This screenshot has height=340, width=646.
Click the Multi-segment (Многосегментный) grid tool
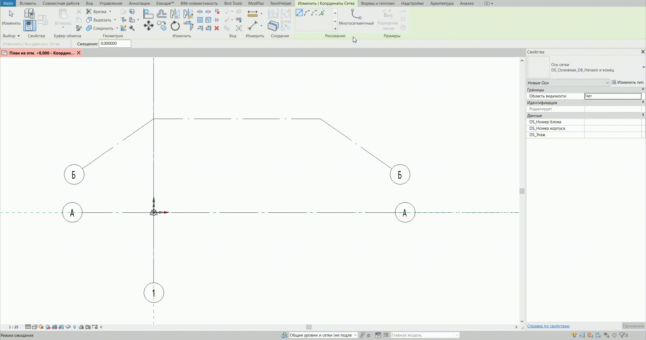(x=356, y=17)
